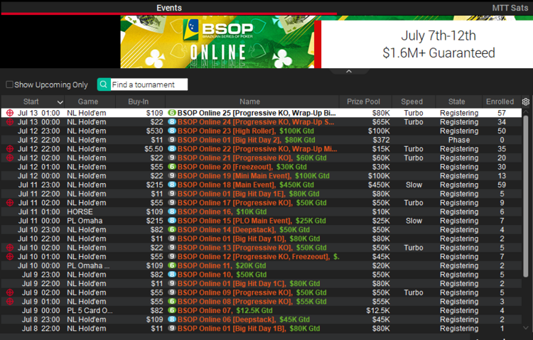Image resolution: width=533 pixels, height=340 pixels.
Task: Click the 6-max badge on BSOP Online 14
Action: pyautogui.click(x=172, y=229)
